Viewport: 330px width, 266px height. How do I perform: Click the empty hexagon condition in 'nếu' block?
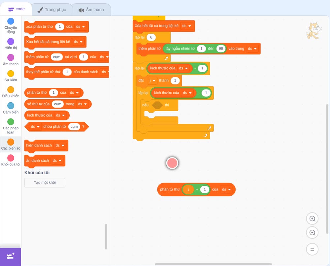point(157,105)
